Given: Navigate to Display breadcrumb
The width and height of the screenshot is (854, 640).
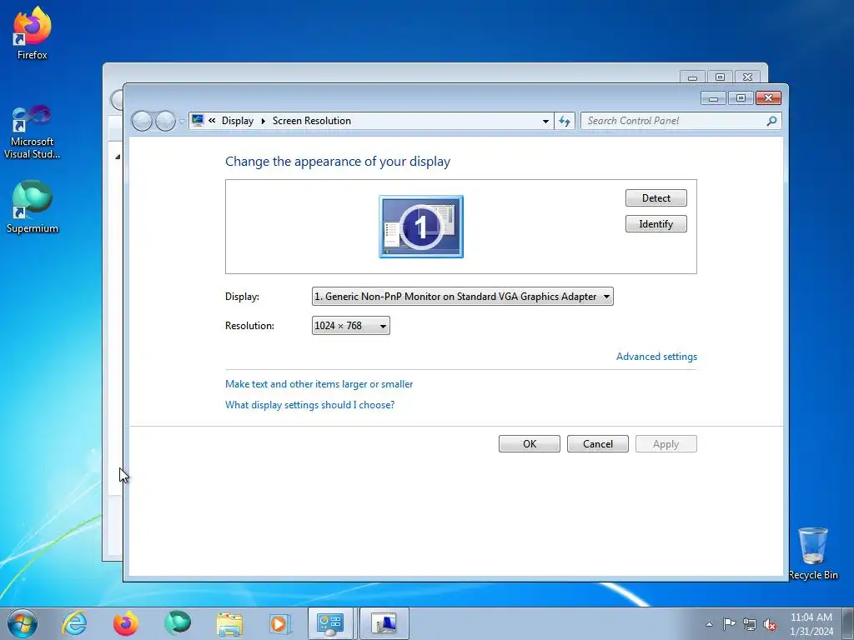Looking at the screenshot, I should click(238, 121).
